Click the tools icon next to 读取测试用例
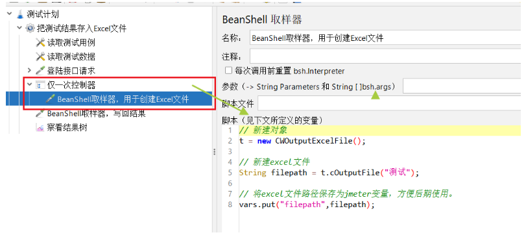Screen dimensions: 526x237 point(40,43)
